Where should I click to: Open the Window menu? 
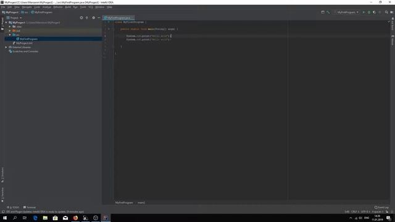pyautogui.click(x=100, y=7)
